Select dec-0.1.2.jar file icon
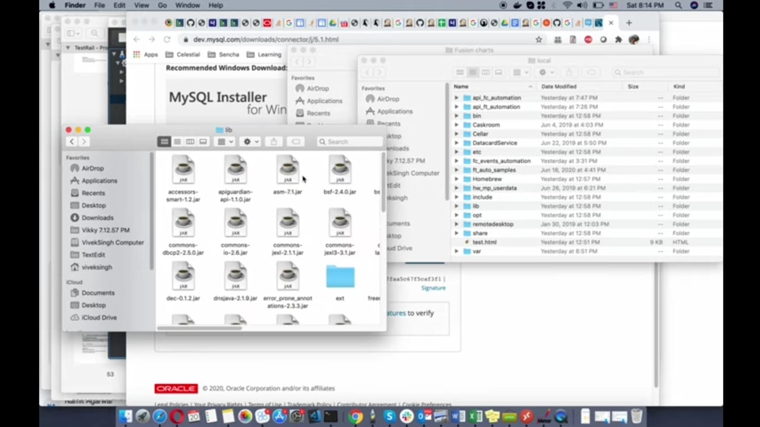The height and width of the screenshot is (427, 760). 183,277
